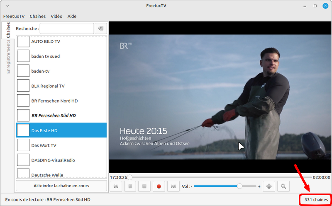Select BLK Regional TV channel
Screen dimensions: 332x206
(x=61, y=86)
